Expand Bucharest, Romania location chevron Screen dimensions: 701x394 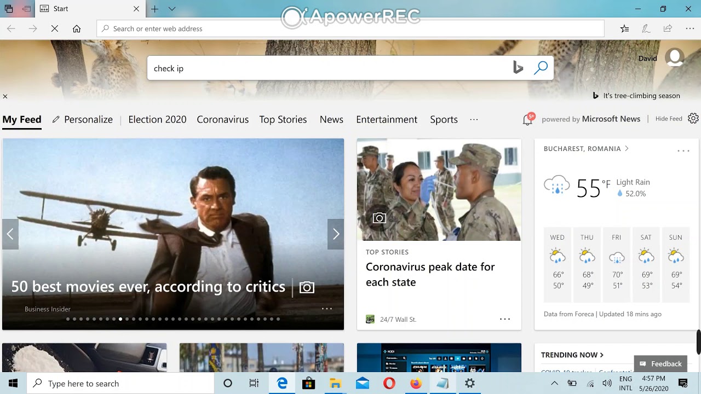pos(627,149)
